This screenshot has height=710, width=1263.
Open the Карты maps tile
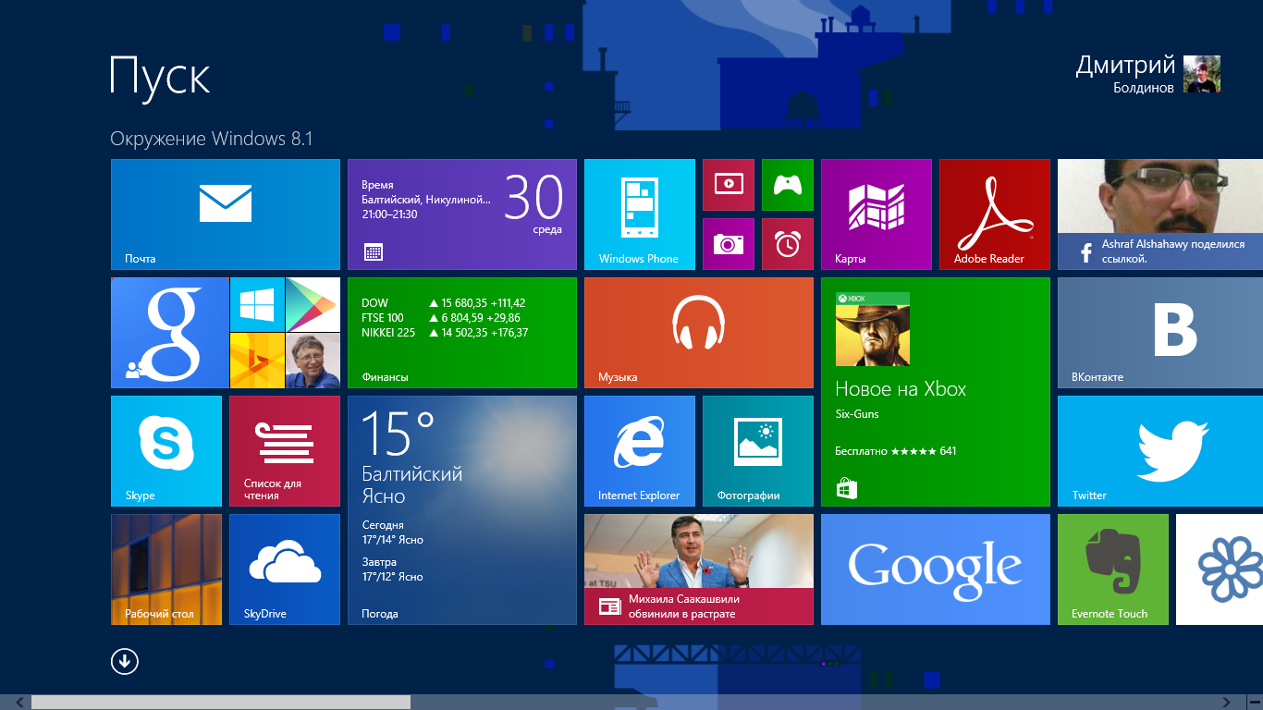tap(877, 214)
